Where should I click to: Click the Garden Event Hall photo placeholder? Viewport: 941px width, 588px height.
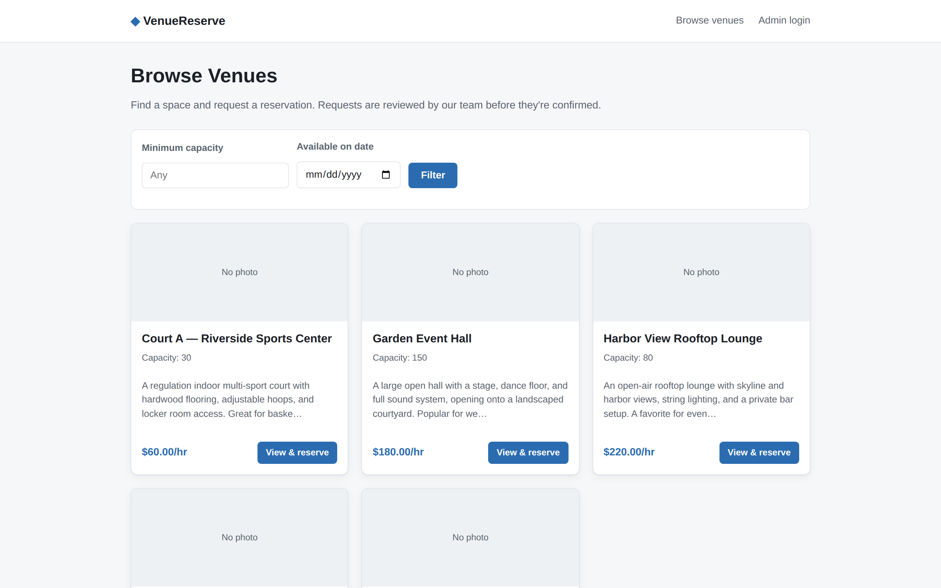470,272
